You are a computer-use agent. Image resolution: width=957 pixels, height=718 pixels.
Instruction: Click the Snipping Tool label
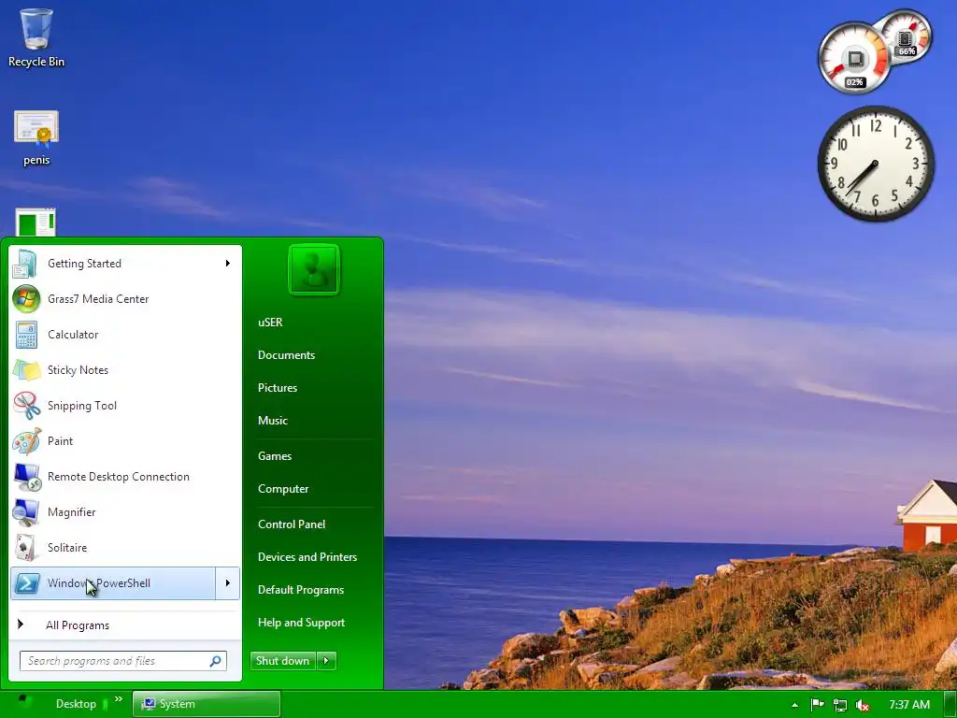82,406
